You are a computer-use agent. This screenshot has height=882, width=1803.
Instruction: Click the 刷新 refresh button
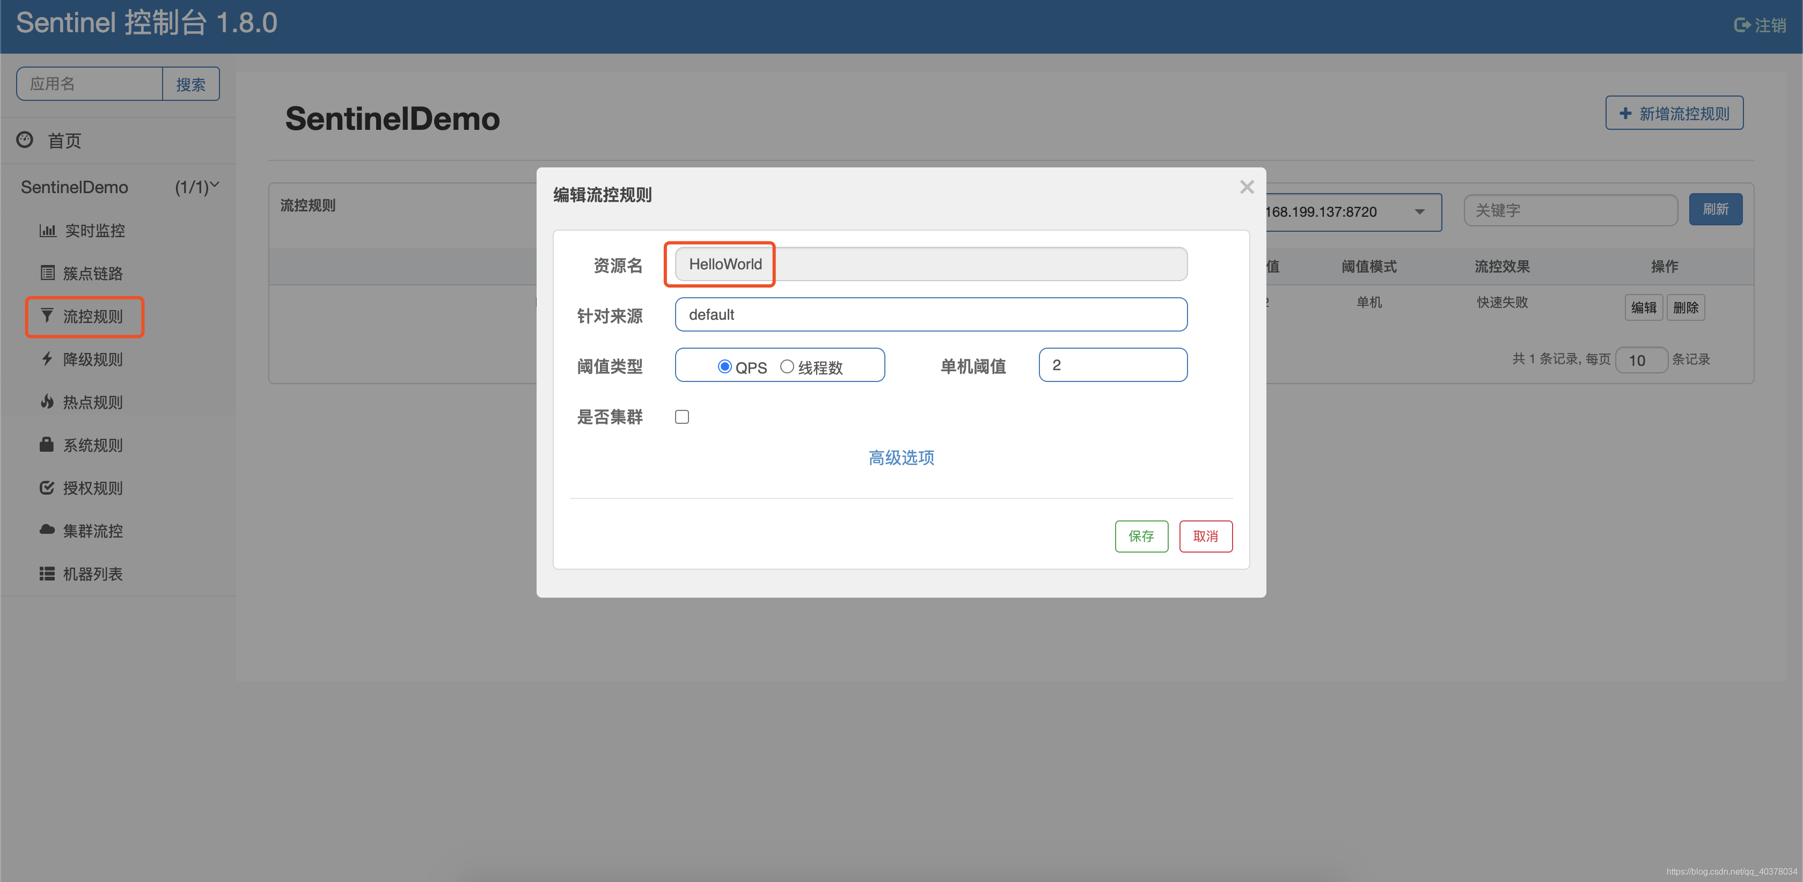point(1716,209)
